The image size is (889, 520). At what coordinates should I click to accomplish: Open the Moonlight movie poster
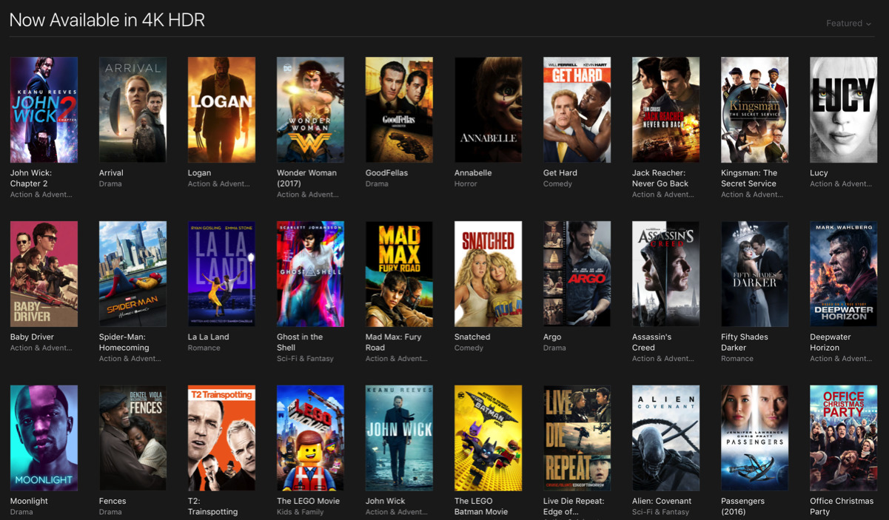pyautogui.click(x=44, y=438)
